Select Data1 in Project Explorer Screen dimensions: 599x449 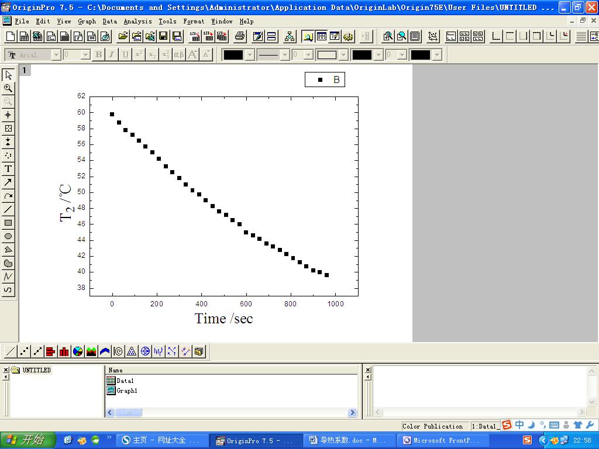pos(121,380)
